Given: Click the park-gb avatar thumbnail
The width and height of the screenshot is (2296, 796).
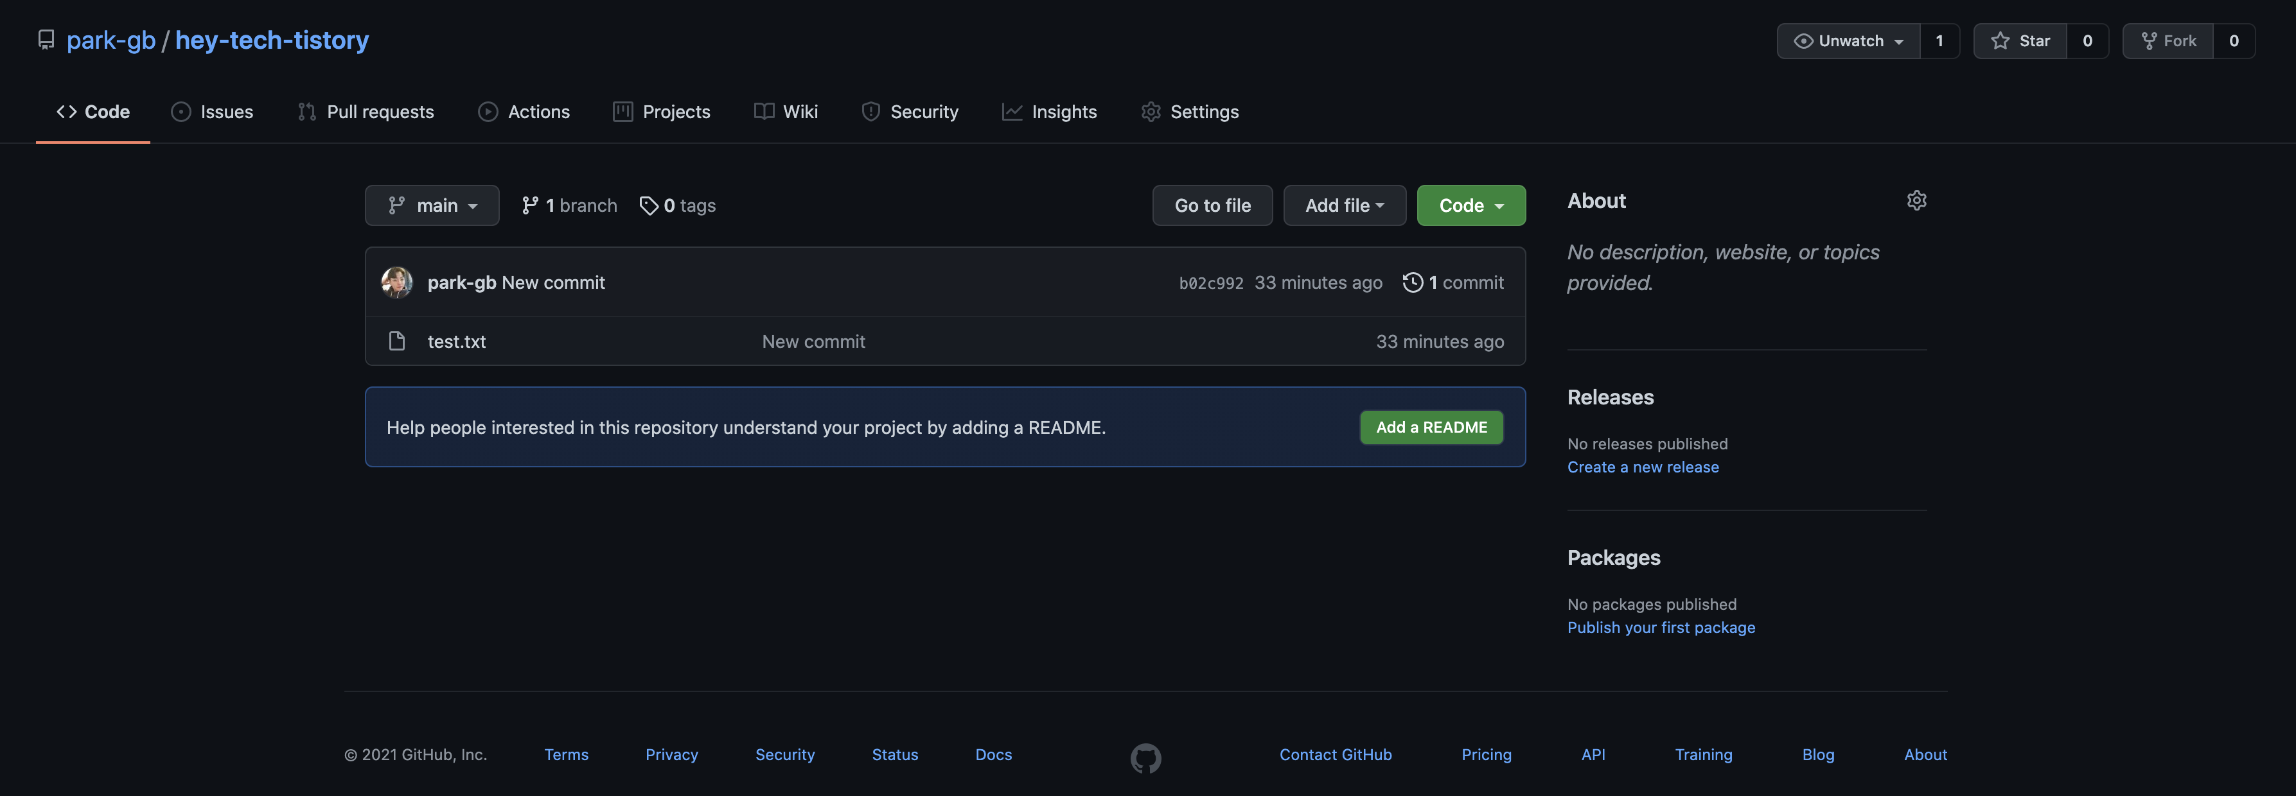Looking at the screenshot, I should tap(396, 282).
